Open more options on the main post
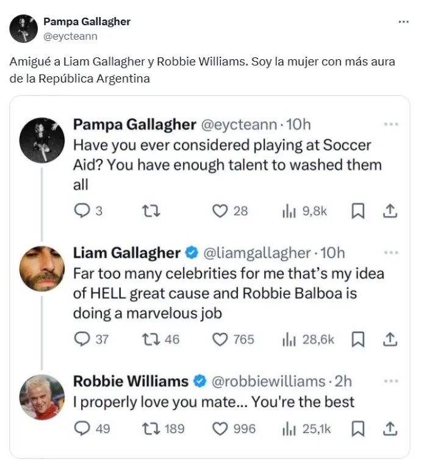Viewport: 421px width, 469px height. (x=403, y=21)
